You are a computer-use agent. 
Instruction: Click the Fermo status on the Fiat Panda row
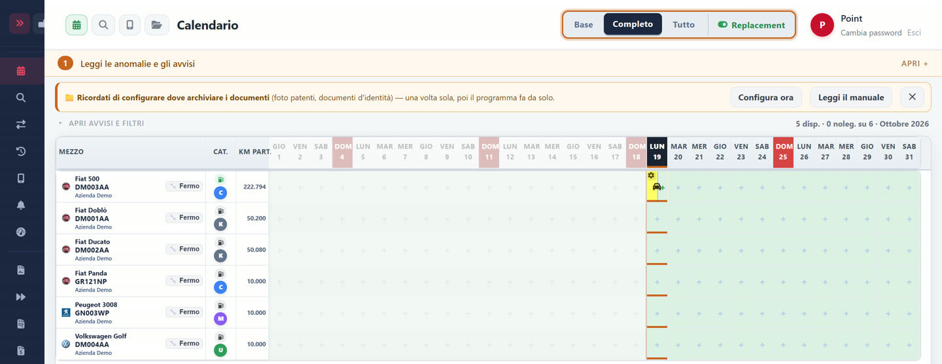184,280
